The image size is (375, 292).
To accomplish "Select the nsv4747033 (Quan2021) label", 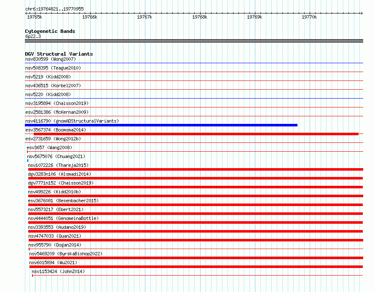I will click(55, 236).
